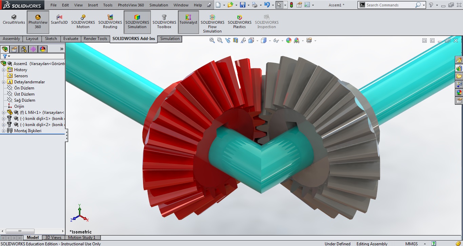The width and height of the screenshot is (463, 246).
Task: Expand the Montaj İlişkileri mates folder
Action: (4, 131)
